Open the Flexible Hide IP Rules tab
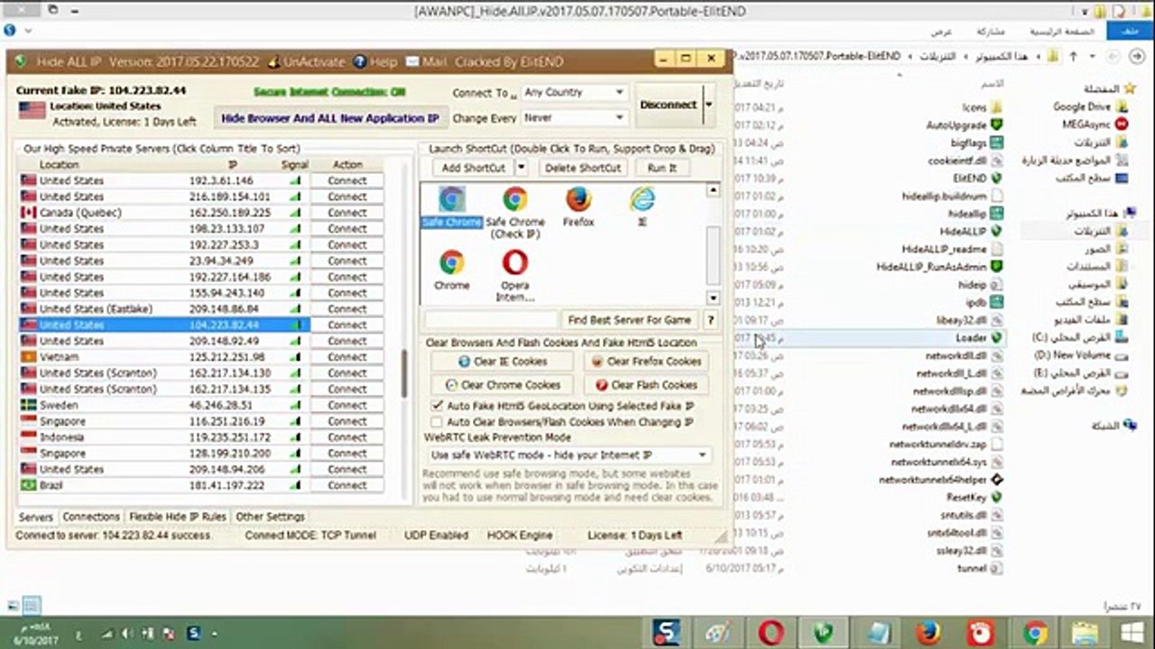1155x649 pixels. click(x=177, y=516)
